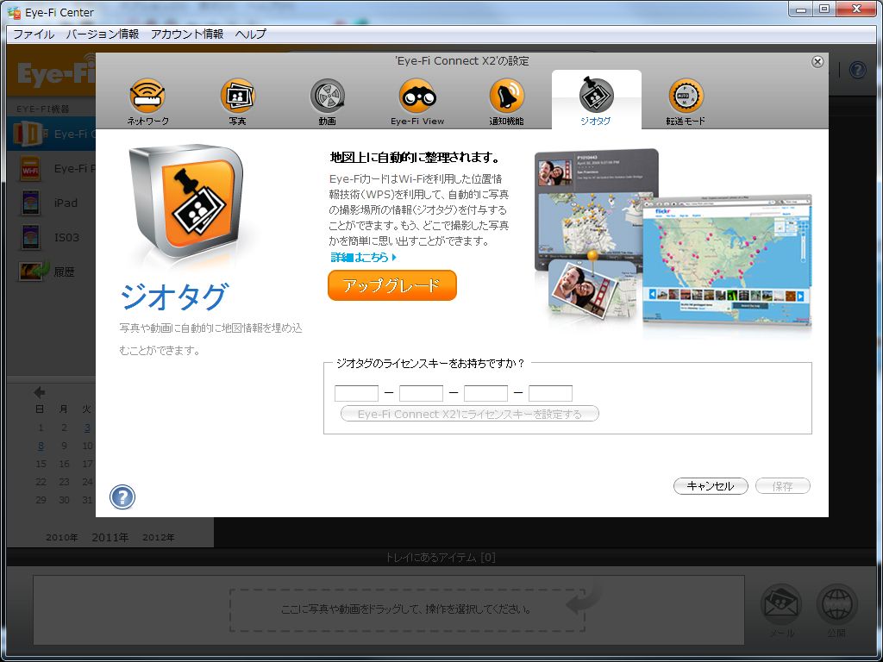The image size is (883, 662).
Task: Click the Flickr map preview thumbnail
Action: (x=727, y=260)
